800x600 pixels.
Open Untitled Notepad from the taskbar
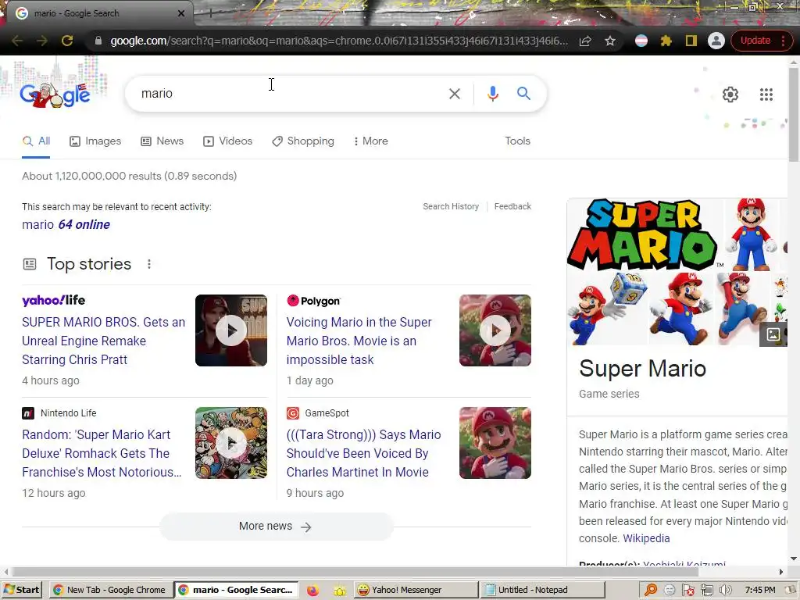click(541, 591)
